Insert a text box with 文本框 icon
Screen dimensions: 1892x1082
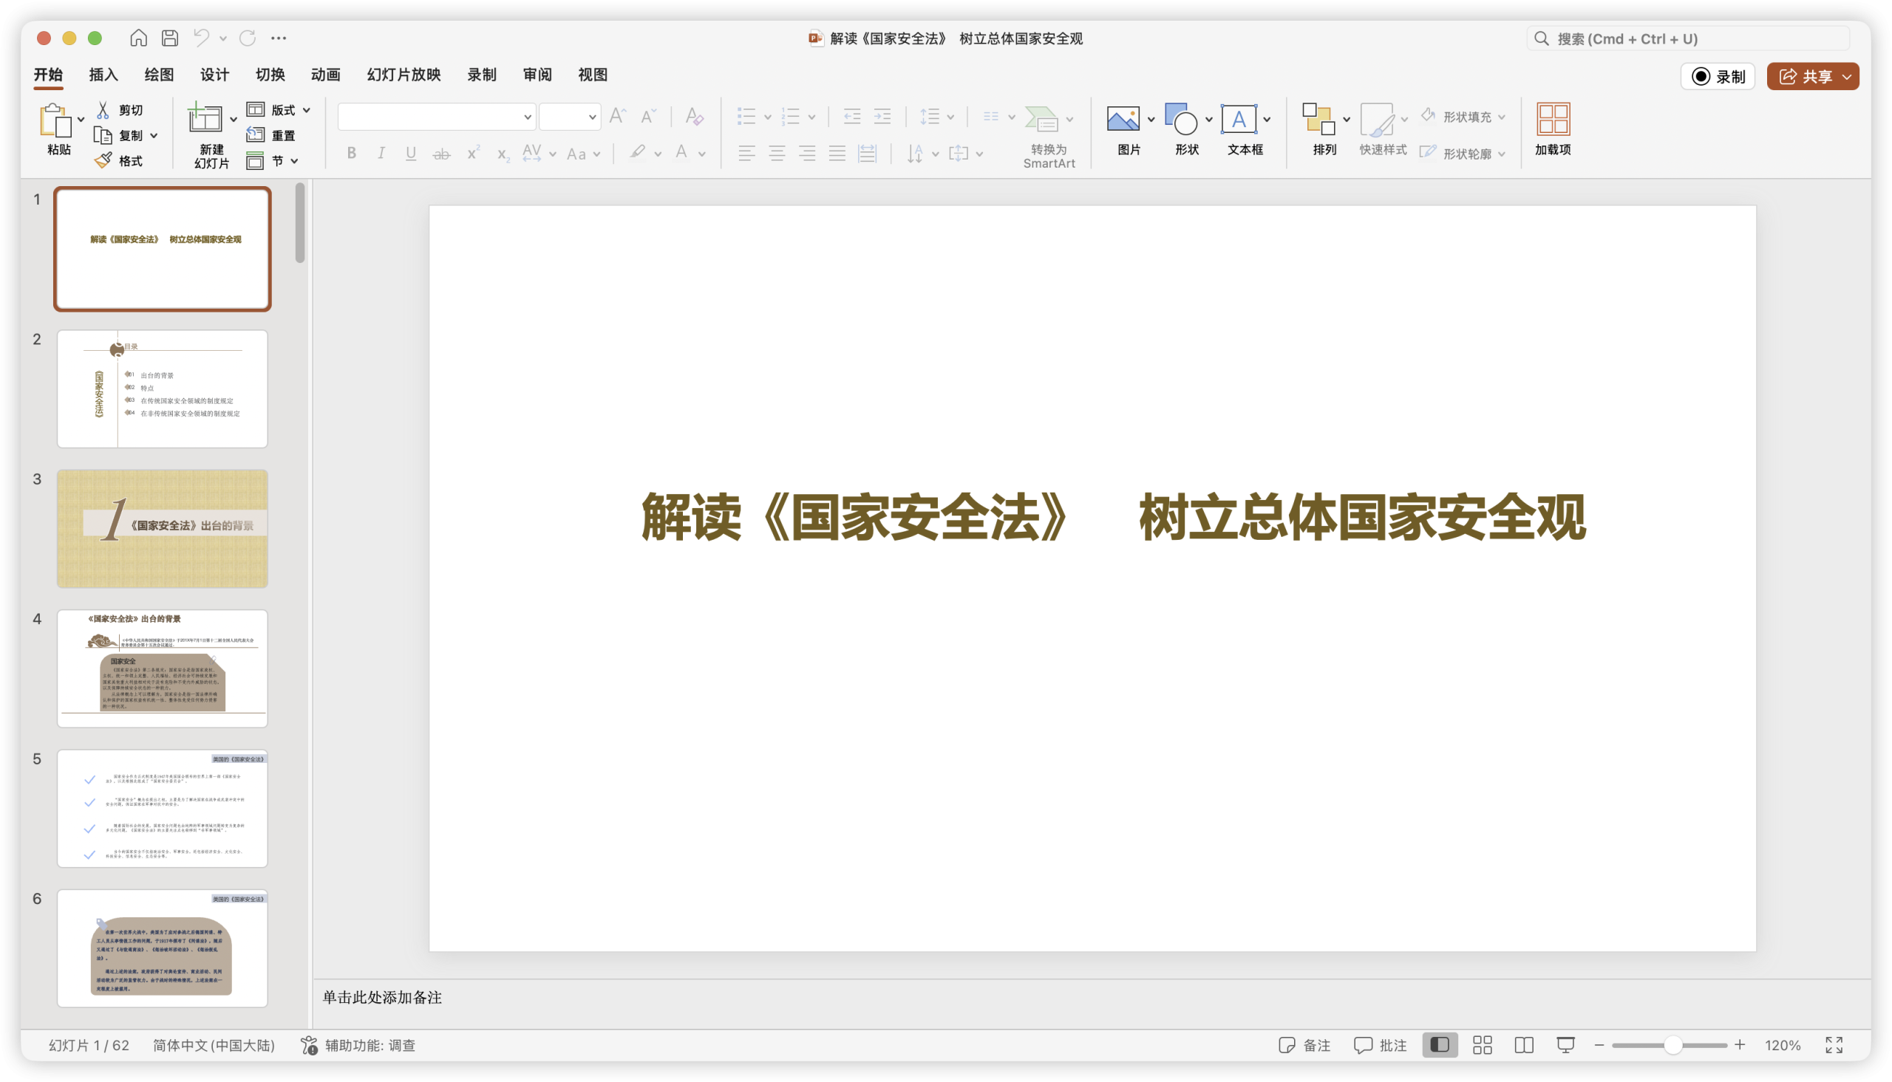point(1239,119)
